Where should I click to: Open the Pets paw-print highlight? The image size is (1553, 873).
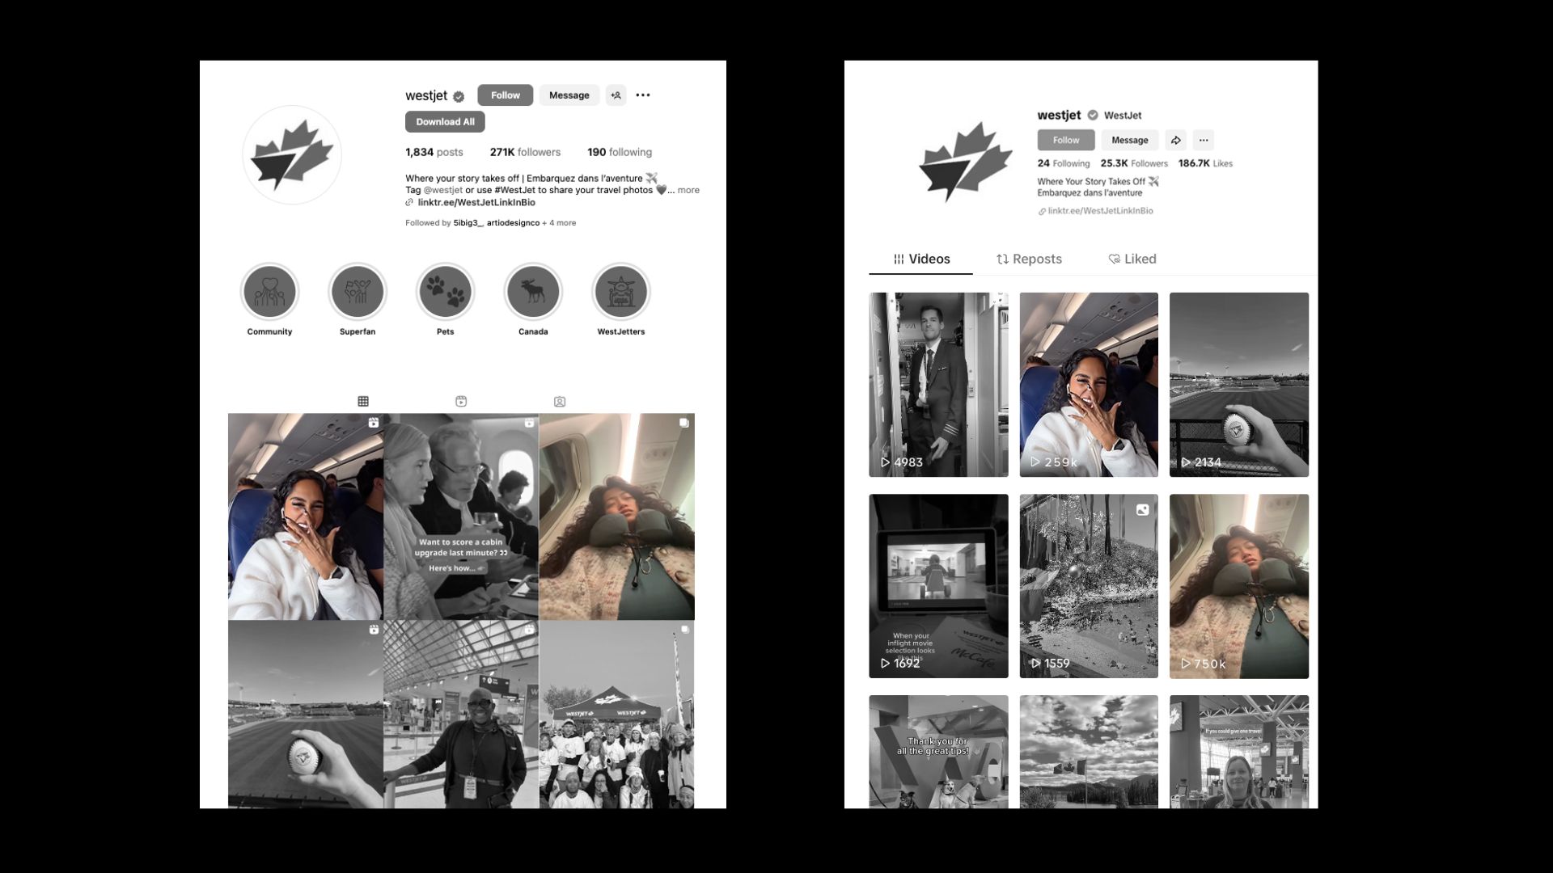click(x=445, y=292)
